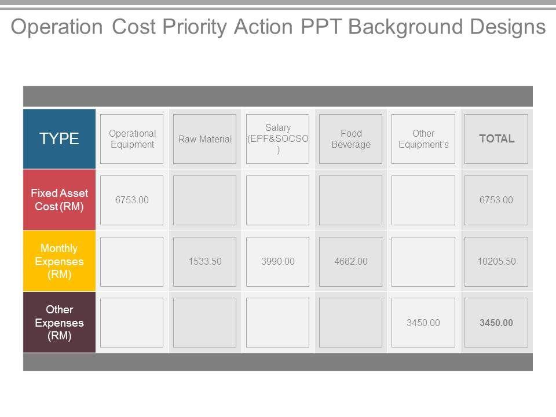Select the Other Equipment's column header
556x417 pixels.
coord(423,139)
